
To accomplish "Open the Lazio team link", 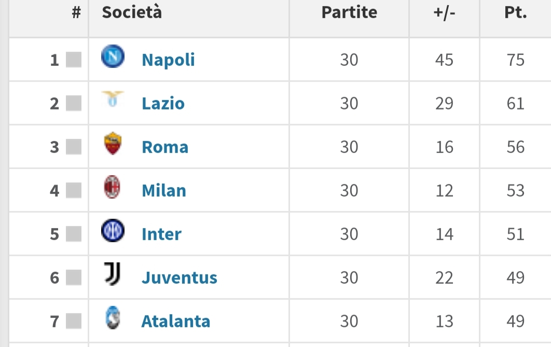I will click(163, 104).
